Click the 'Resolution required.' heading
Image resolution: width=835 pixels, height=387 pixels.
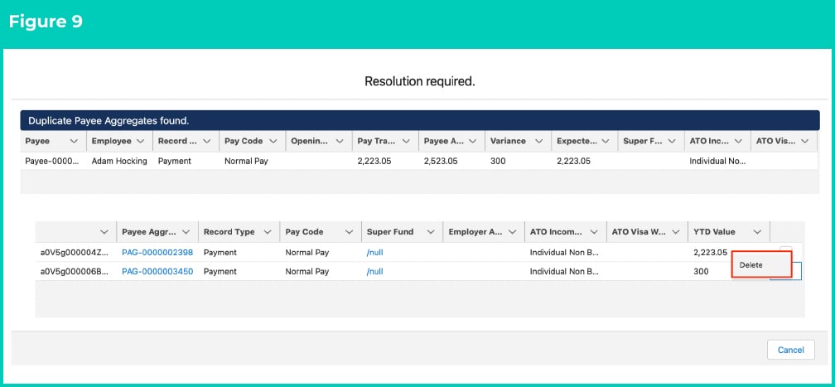[420, 81]
